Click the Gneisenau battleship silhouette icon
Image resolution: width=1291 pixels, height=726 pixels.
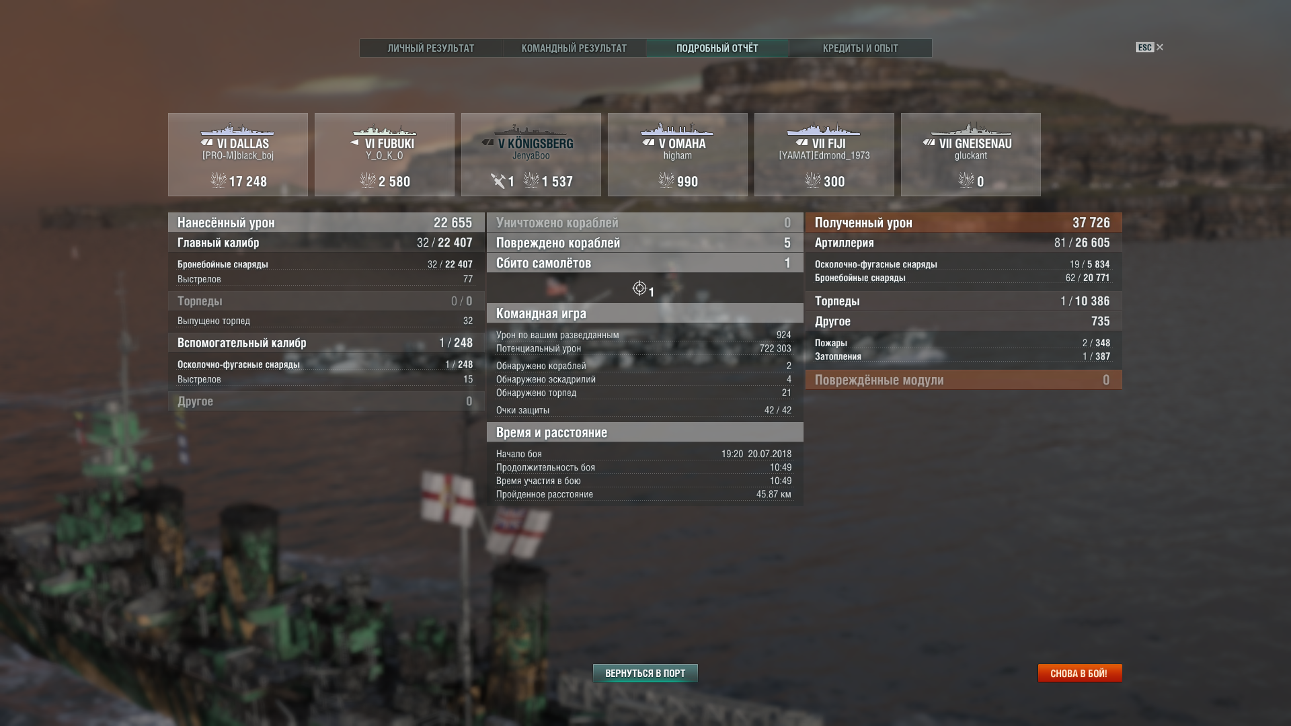[970, 130]
